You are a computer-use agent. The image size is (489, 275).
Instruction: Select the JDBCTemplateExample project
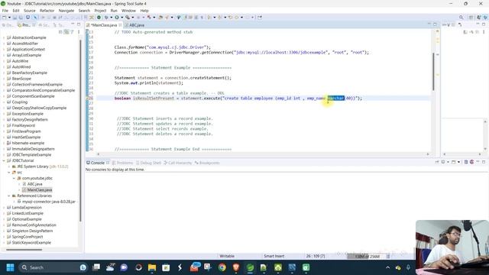pos(31,154)
